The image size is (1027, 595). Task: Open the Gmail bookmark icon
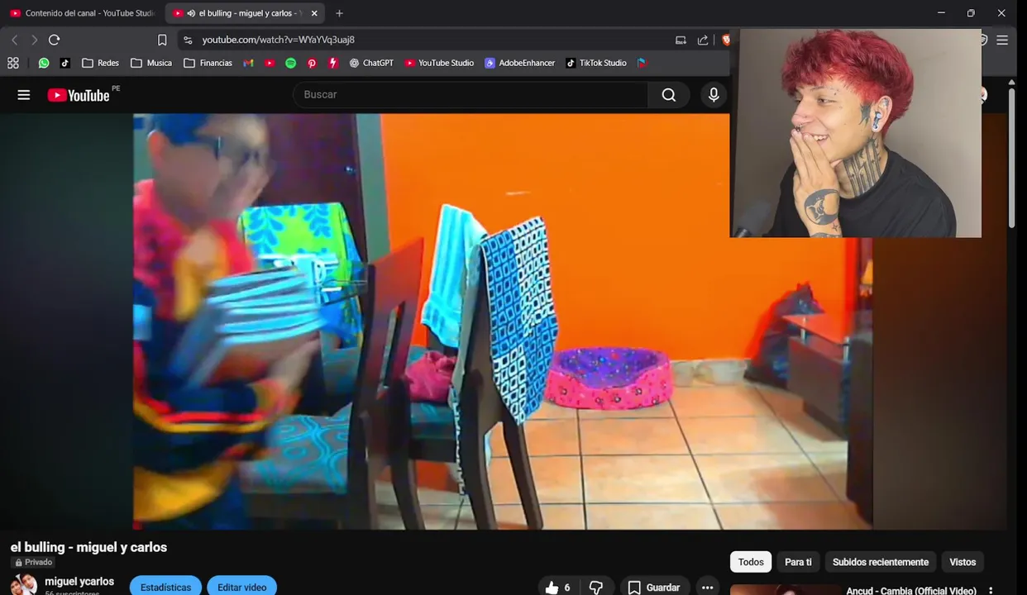click(x=248, y=63)
